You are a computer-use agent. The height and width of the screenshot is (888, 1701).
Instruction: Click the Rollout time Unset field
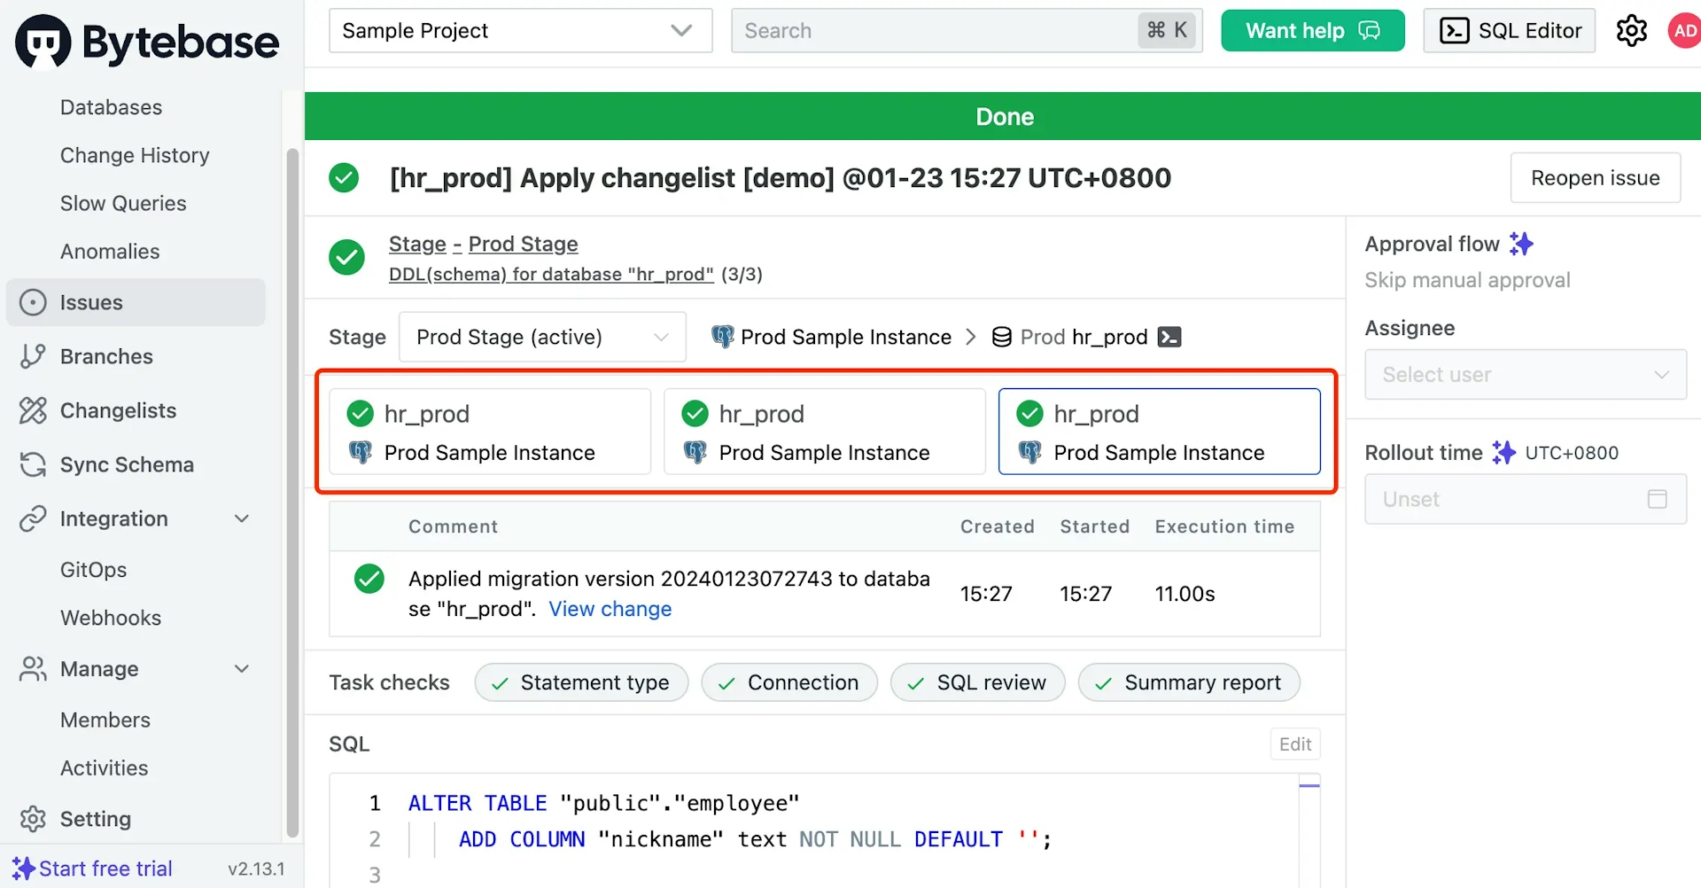coord(1525,499)
